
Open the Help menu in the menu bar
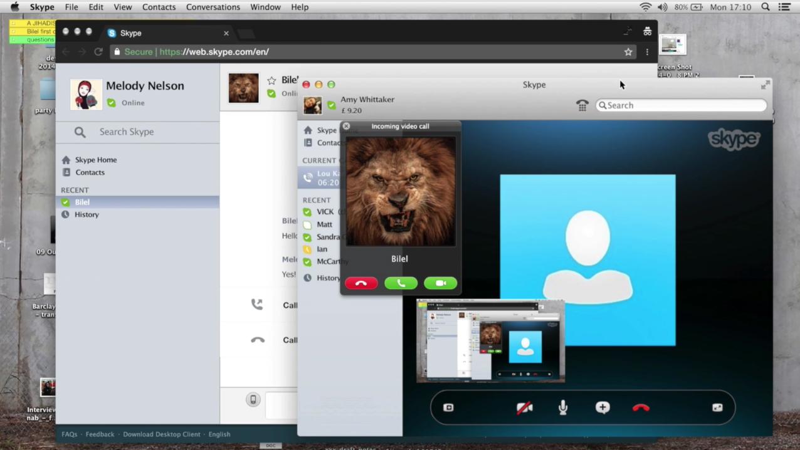[x=300, y=7]
